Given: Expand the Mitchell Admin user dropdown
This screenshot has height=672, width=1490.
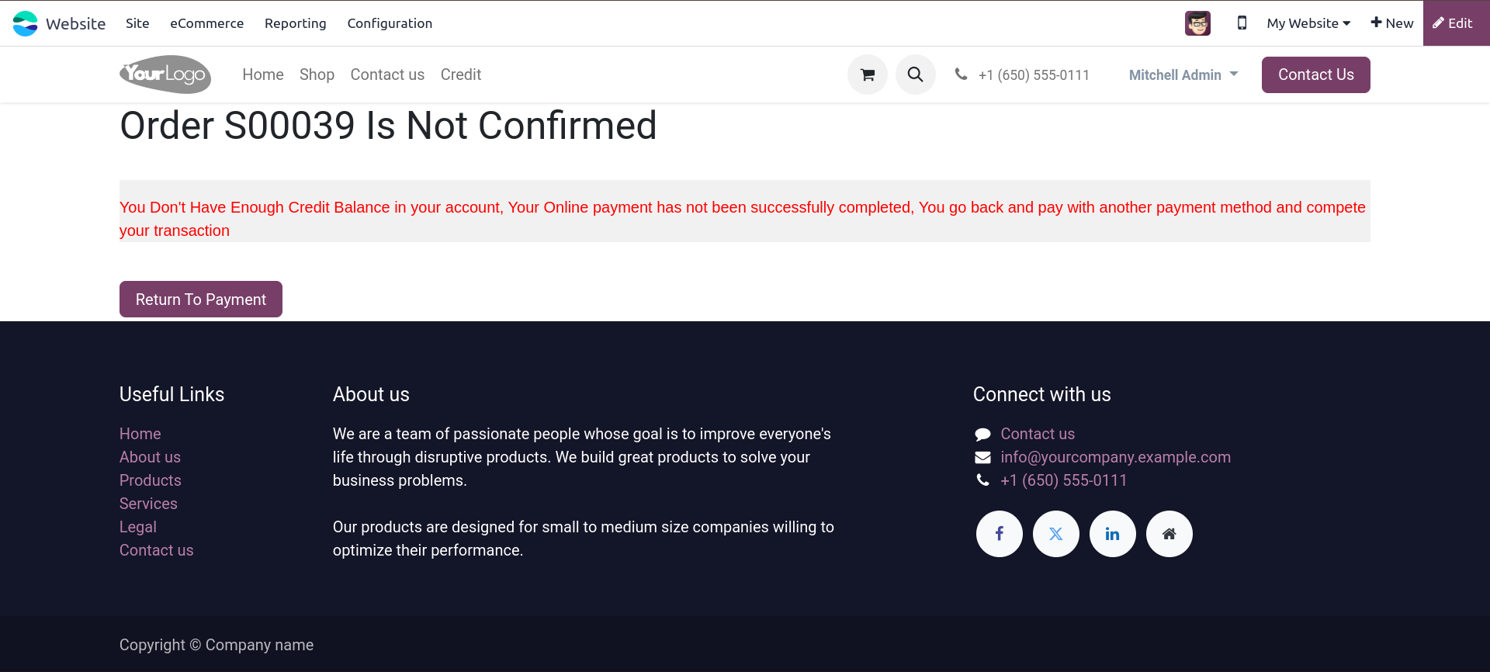Looking at the screenshot, I should [x=1183, y=74].
